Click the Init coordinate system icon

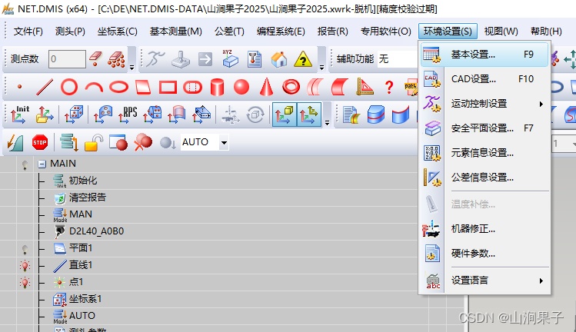pyautogui.click(x=20, y=115)
